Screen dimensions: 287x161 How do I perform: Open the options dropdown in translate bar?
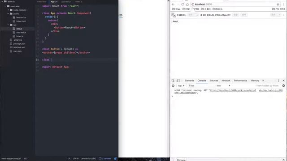click(x=275, y=15)
